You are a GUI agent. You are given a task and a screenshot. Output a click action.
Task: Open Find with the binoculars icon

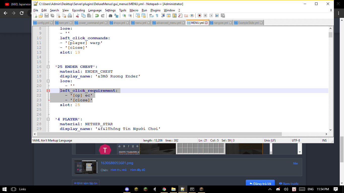point(110,16)
